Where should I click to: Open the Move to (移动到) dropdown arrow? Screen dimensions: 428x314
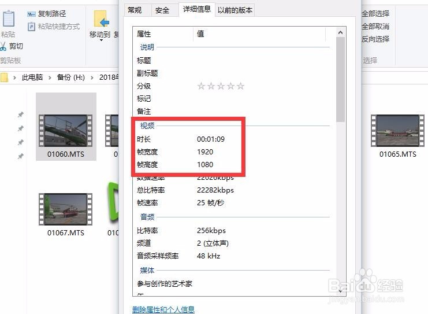tap(101, 40)
